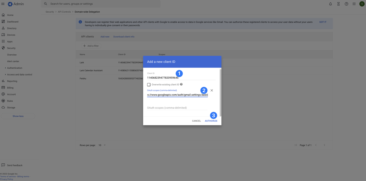The image size is (366, 181).
Task: Click the AUTHORIZE button
Action: tap(211, 121)
